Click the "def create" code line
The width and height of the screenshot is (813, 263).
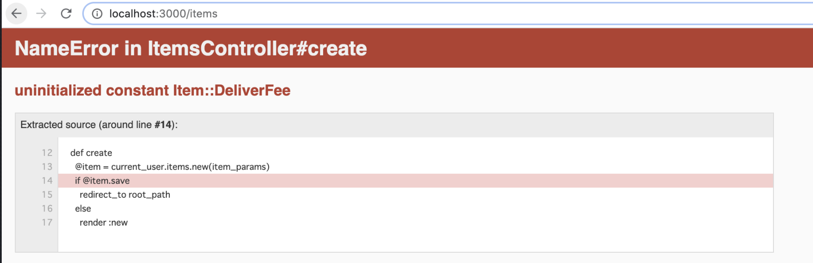91,153
